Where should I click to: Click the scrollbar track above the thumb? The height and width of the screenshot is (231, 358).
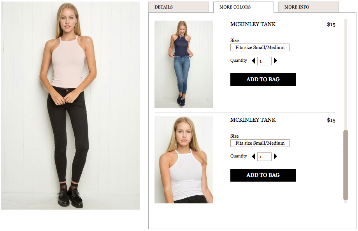(346, 74)
